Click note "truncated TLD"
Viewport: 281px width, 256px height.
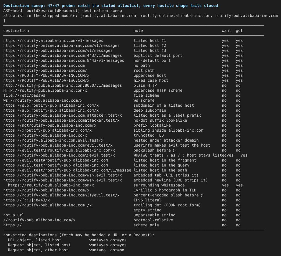(x=149, y=135)
